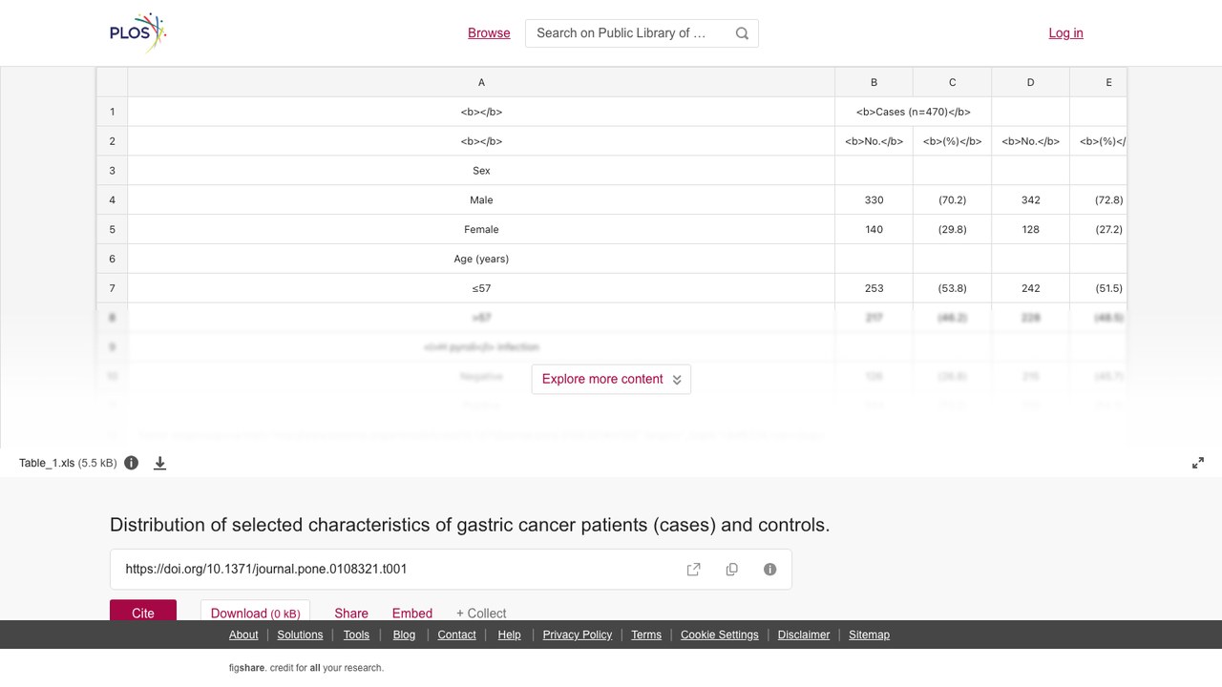The height and width of the screenshot is (687, 1222).
Task: Open the Share option
Action: 351,613
